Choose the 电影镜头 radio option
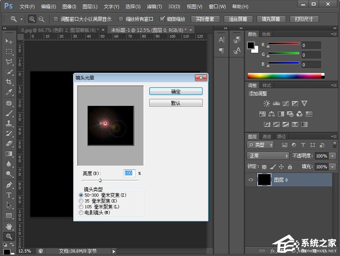The image size is (340, 256). (81, 213)
